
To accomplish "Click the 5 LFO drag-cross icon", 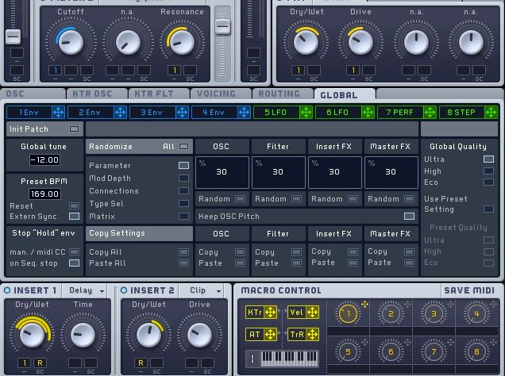I will pyautogui.click(x=304, y=113).
